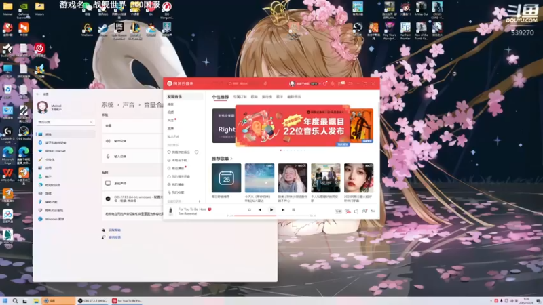543x305 pixels.
Task: Open 发现音乐 in NetEase sidebar
Action: [183, 96]
